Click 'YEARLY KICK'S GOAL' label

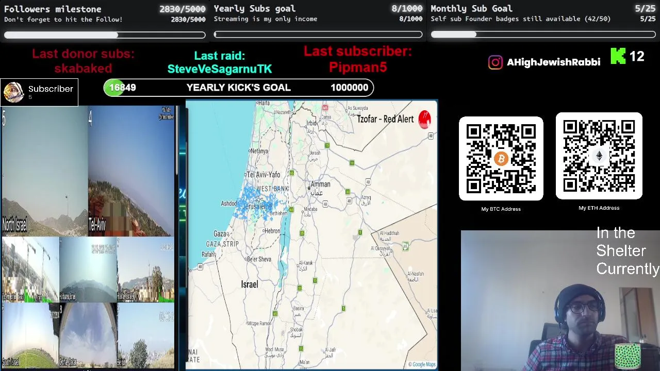(x=239, y=88)
